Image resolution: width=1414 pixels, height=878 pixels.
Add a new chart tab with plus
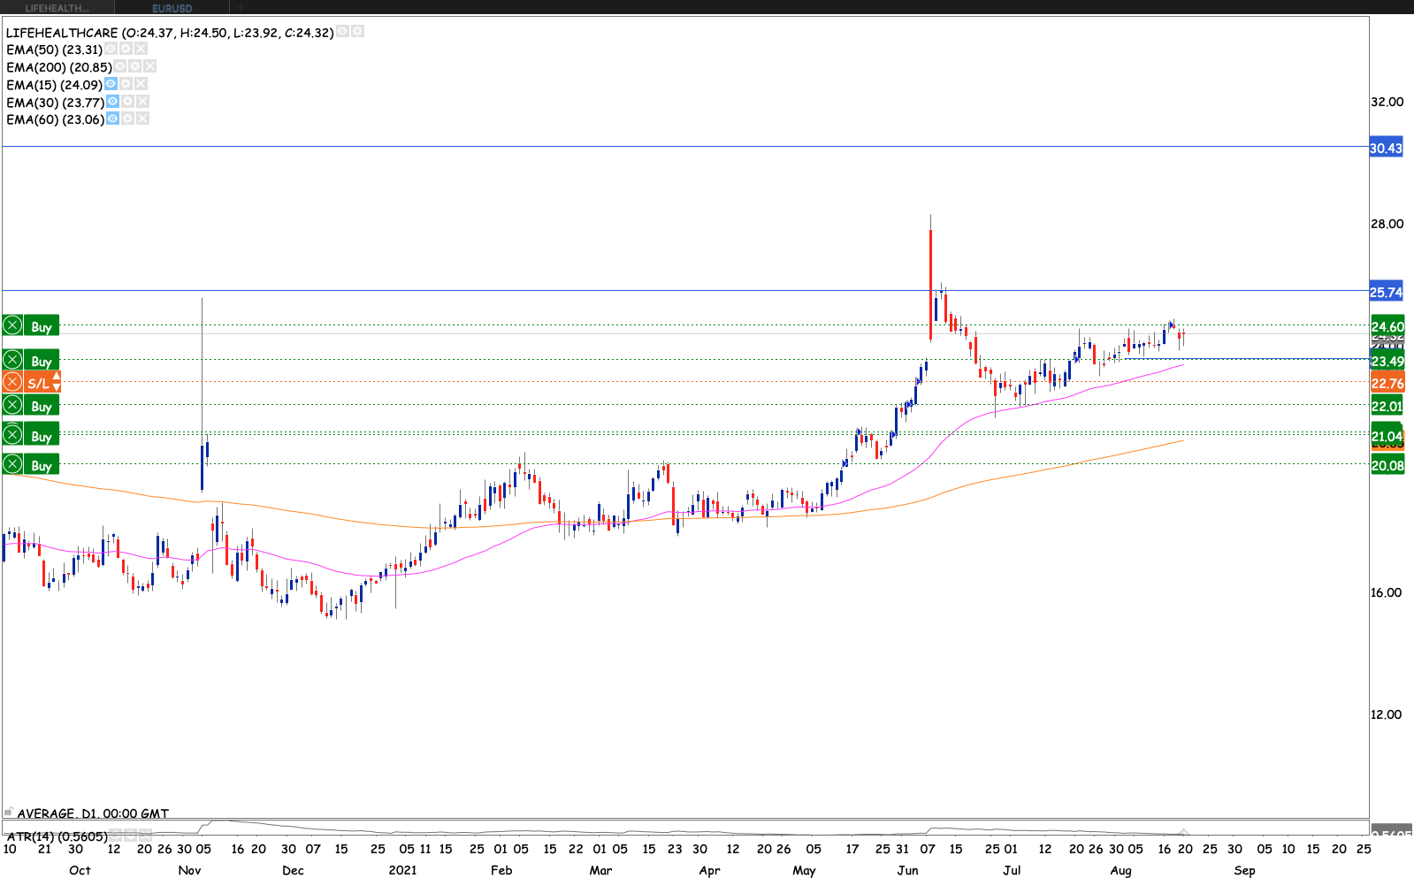[x=241, y=7]
